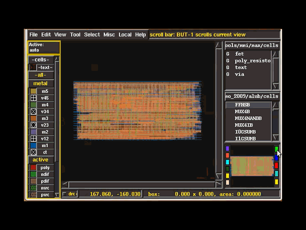This screenshot has height=230, width=306.
Task: Open the Tool menu
Action: [x=75, y=34]
